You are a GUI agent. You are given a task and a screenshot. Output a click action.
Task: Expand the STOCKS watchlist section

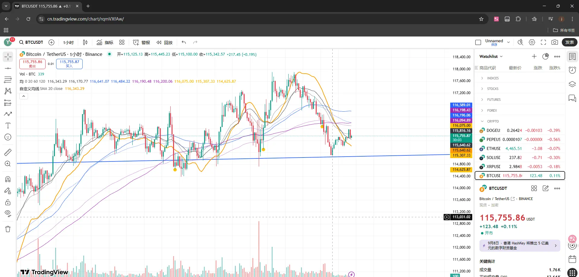click(520, 89)
